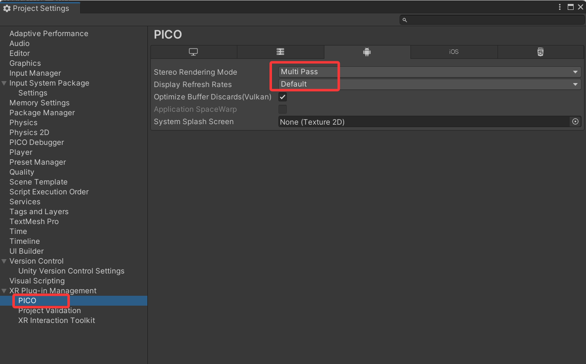This screenshot has width=586, height=364.
Task: Open Physics 2D settings
Action: tap(29, 133)
